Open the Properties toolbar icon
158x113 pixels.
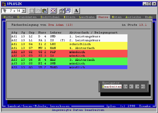[62, 11]
